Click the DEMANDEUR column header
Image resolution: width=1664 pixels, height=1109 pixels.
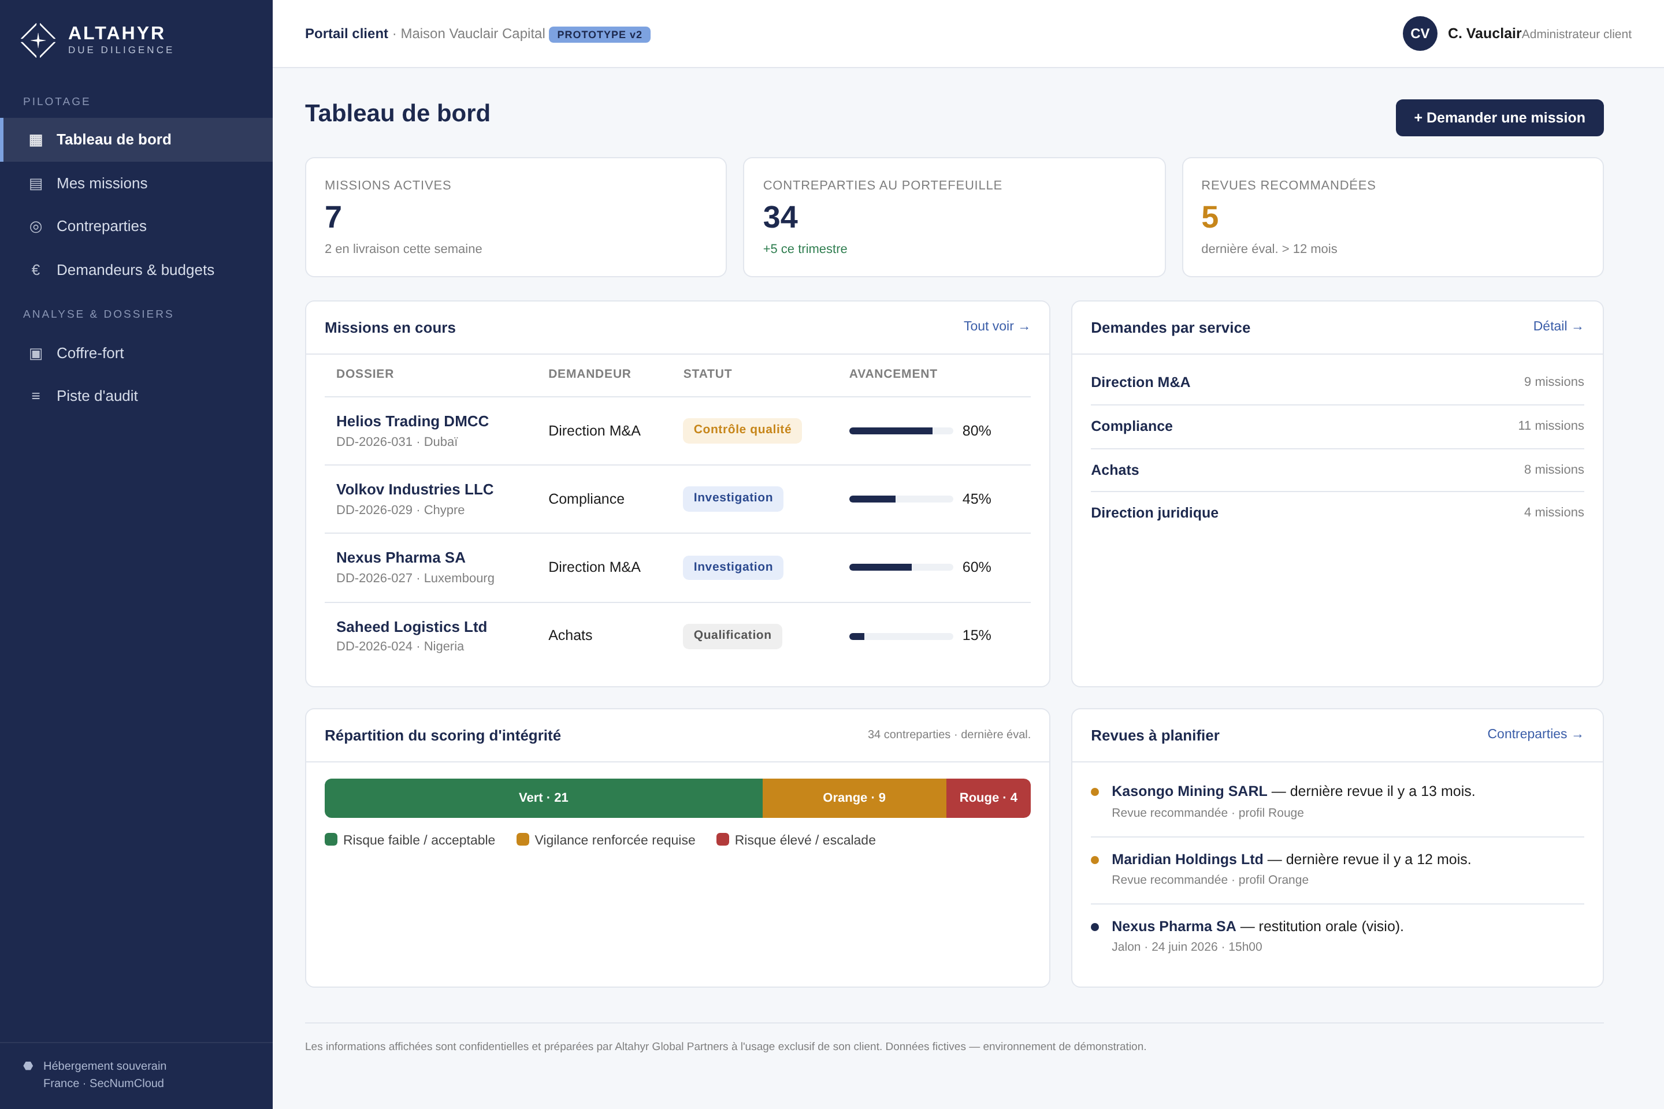pyautogui.click(x=589, y=374)
